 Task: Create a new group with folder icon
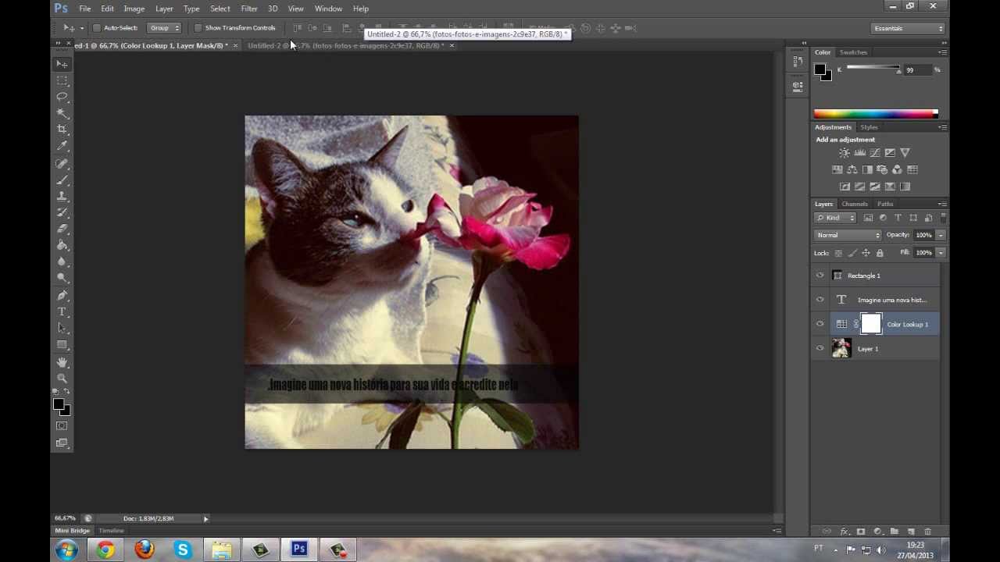[895, 532]
